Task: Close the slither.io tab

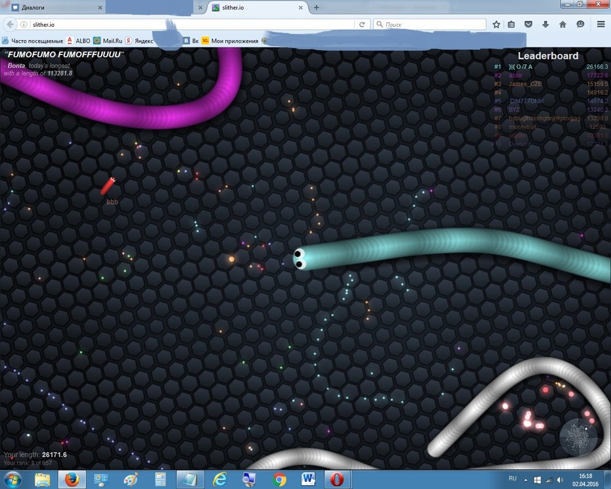Action: [300, 7]
